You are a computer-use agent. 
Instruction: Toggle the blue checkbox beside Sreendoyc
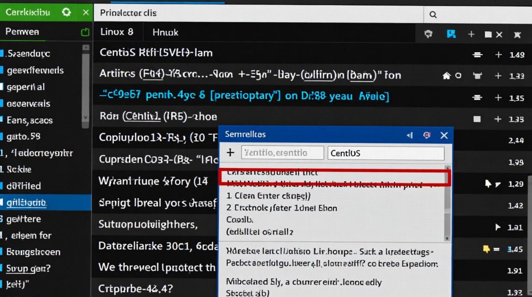point(2,53)
